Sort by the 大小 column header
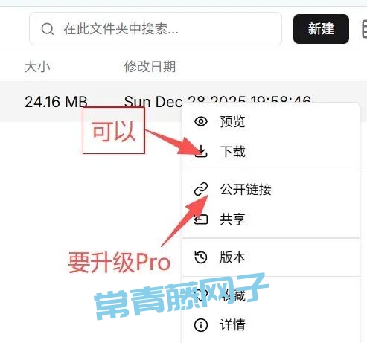Image resolution: width=367 pixels, height=343 pixels. 37,67
